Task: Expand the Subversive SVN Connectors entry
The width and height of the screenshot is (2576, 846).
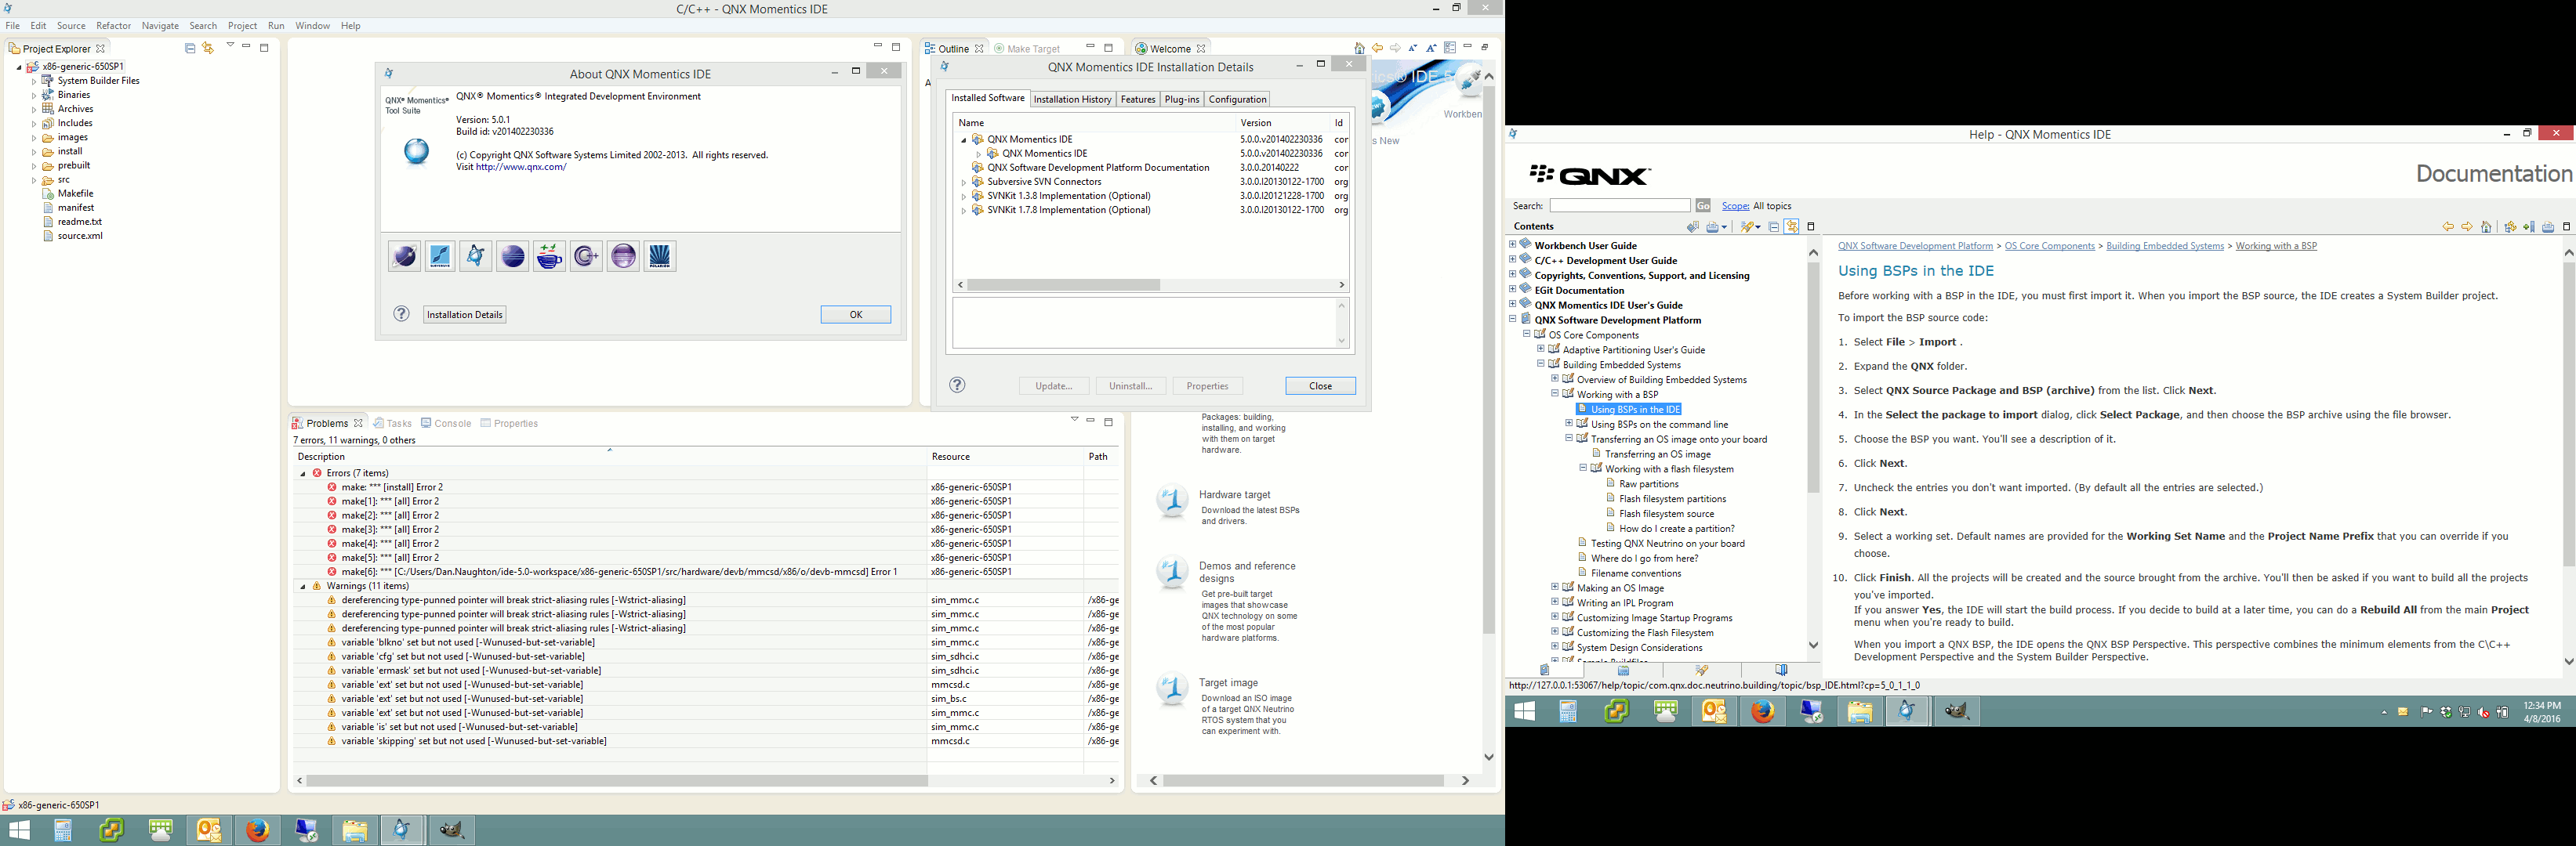Action: pos(964,183)
